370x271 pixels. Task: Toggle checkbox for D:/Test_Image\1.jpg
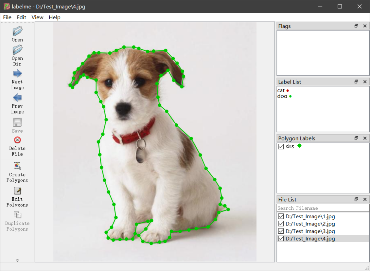pos(281,216)
